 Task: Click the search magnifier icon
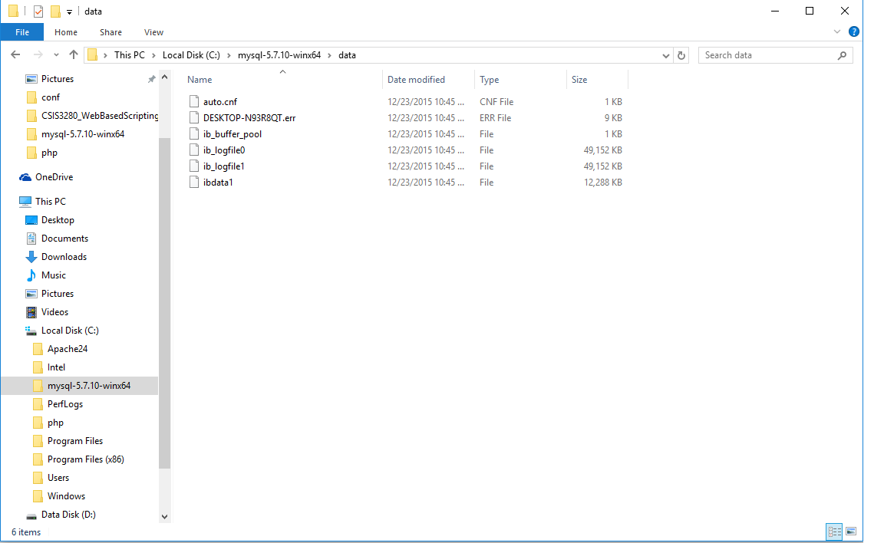click(842, 55)
